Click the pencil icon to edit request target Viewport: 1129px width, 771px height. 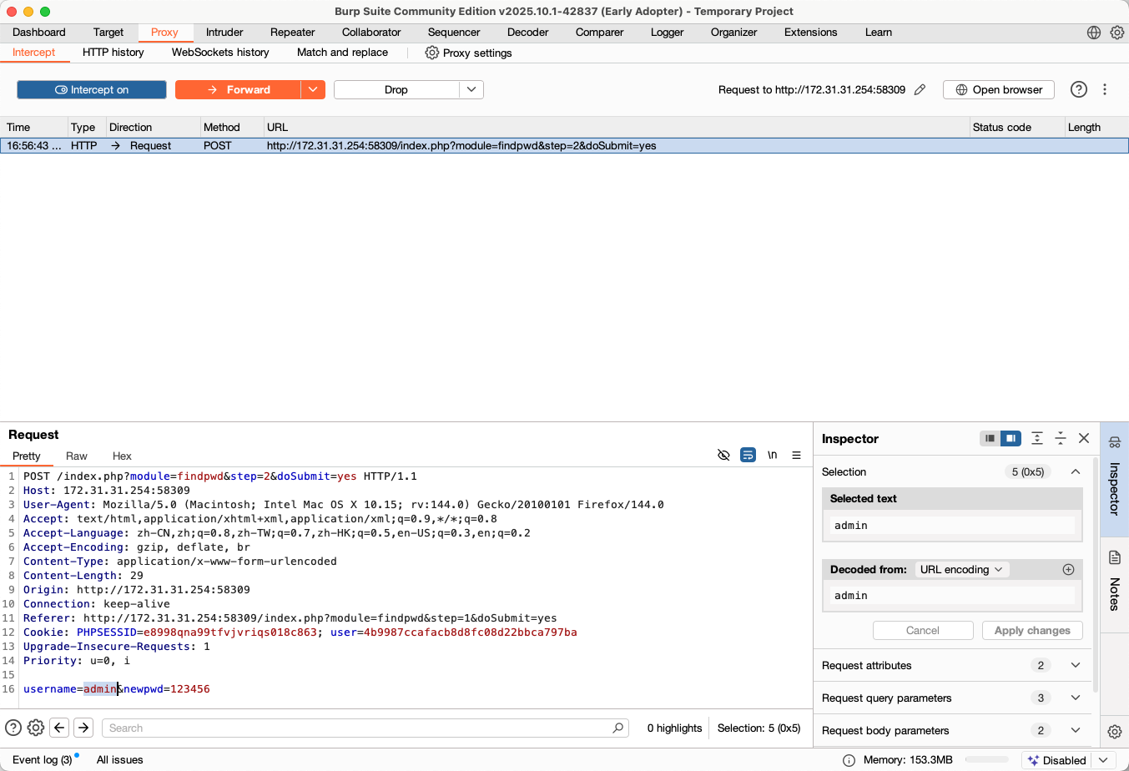point(920,89)
